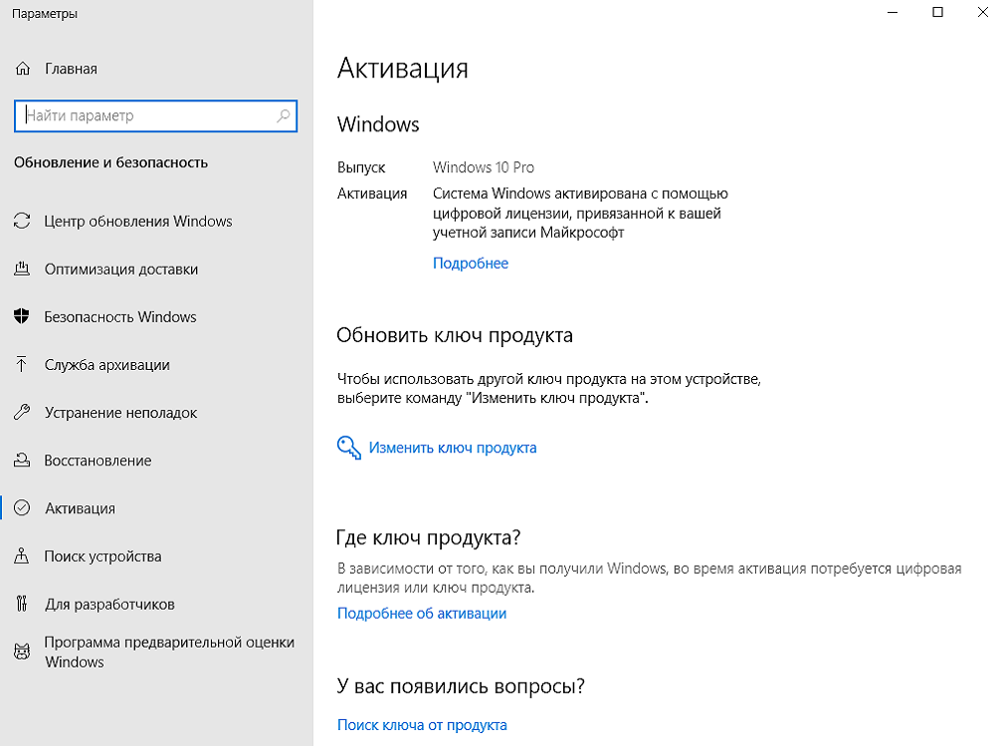The image size is (995, 746).
Task: Click the key icon beside Изменить ключ продукта
Action: (348, 448)
